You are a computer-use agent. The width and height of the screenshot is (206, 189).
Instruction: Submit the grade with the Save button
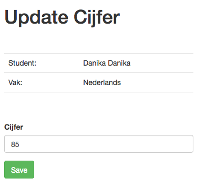pyautogui.click(x=19, y=170)
